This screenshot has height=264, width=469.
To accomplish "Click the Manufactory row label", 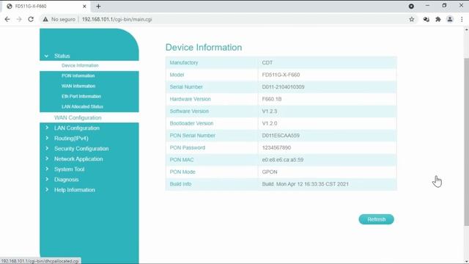I will 184,63.
